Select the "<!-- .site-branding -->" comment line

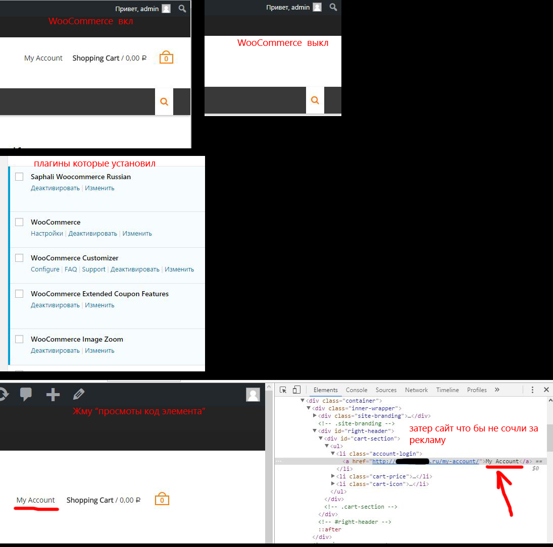click(356, 423)
